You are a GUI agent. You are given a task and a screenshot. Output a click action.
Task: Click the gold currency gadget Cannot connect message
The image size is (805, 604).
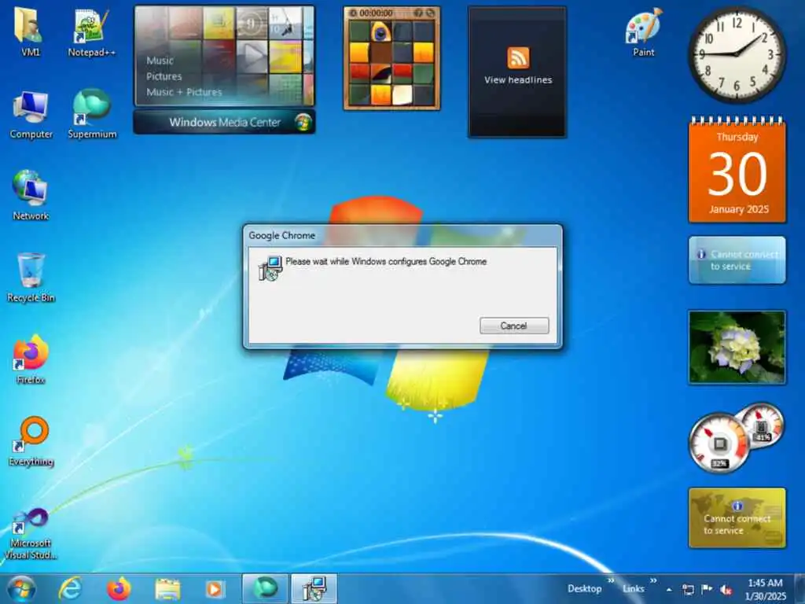click(x=737, y=517)
